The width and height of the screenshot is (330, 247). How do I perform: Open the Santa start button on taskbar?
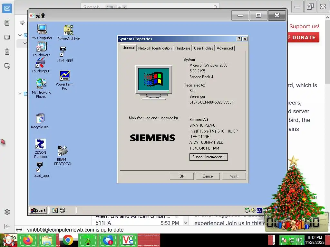tap(8, 240)
